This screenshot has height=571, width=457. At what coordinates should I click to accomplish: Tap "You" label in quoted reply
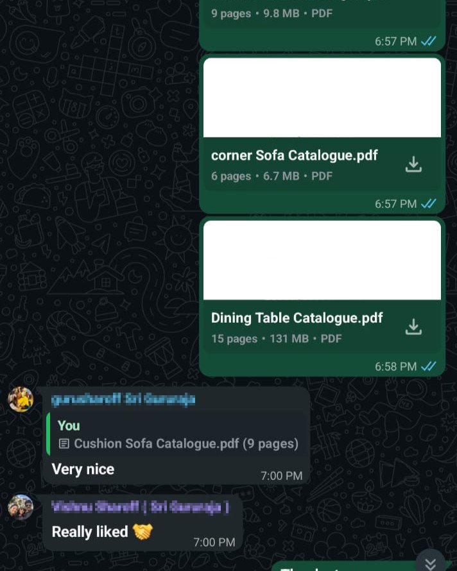click(x=69, y=425)
